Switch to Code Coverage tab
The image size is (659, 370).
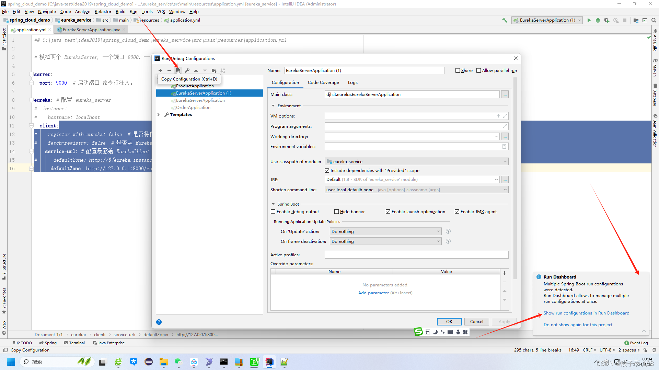point(323,83)
